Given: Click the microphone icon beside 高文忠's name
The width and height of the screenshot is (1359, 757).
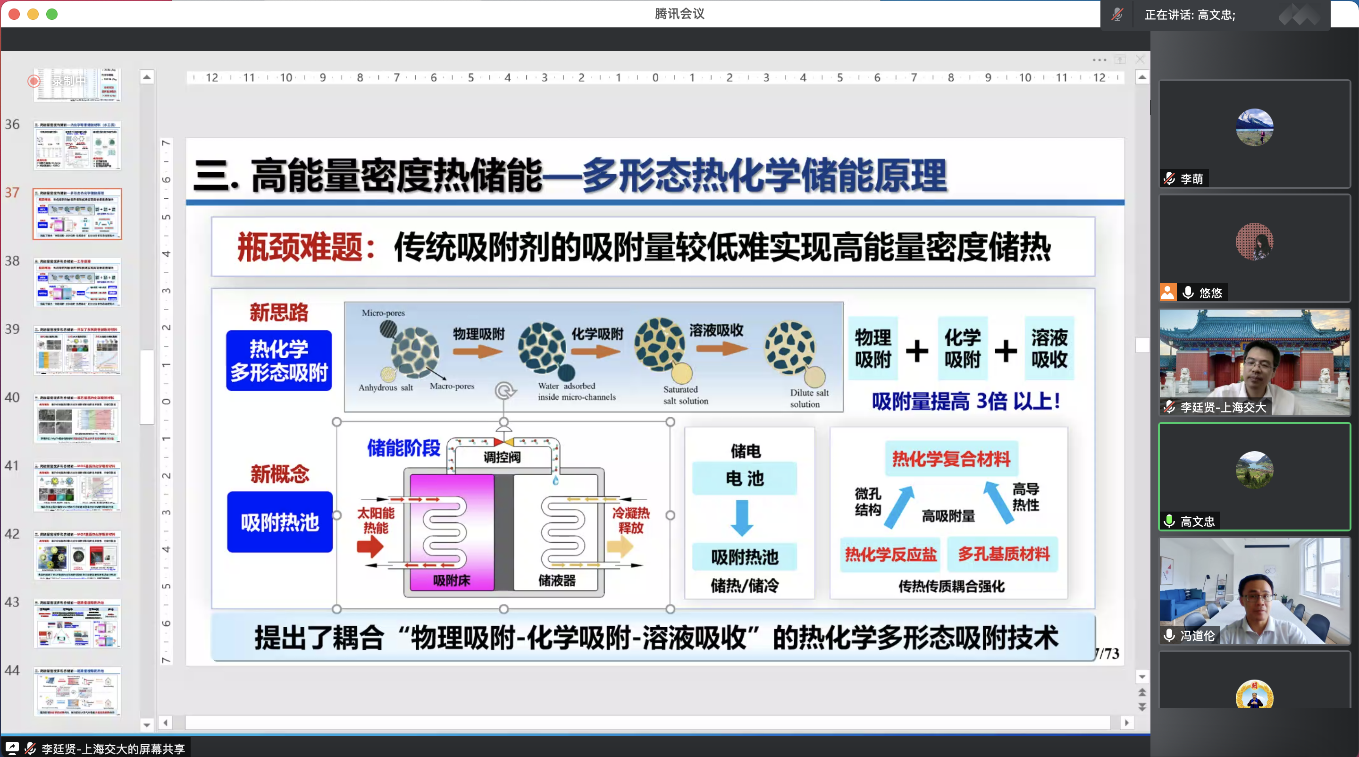Looking at the screenshot, I should 1169,521.
